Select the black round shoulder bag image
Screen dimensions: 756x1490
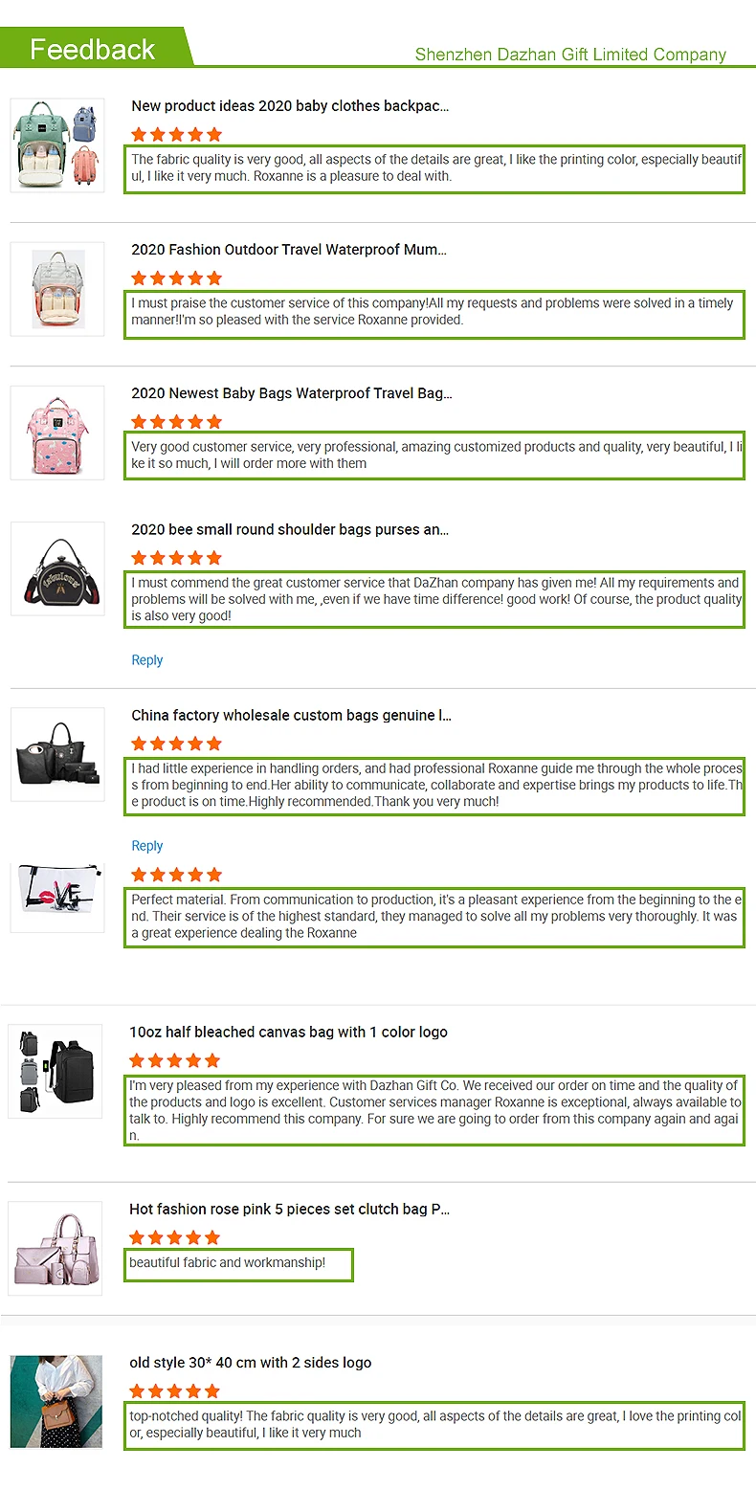57,568
